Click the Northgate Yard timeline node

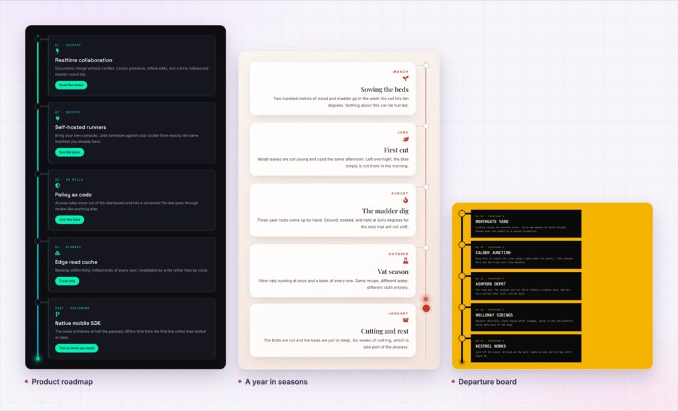point(461,214)
